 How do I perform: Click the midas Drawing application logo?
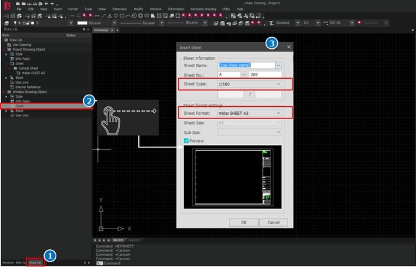[x=6, y=7]
